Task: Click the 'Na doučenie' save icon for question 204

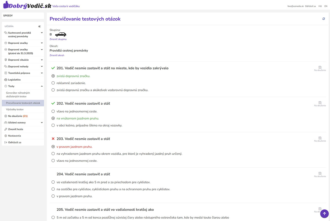Action: [320, 174]
